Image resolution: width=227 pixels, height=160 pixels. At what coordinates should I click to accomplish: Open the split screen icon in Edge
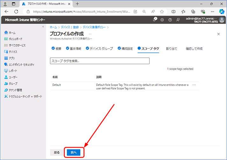(174, 11)
